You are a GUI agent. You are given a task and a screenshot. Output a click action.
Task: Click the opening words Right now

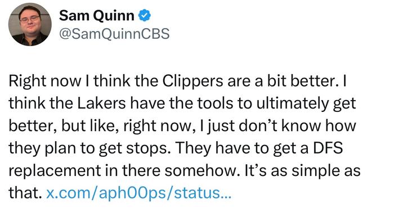(45, 82)
